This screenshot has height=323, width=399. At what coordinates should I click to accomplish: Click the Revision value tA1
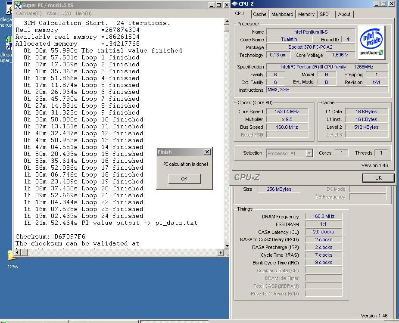pyautogui.click(x=377, y=82)
